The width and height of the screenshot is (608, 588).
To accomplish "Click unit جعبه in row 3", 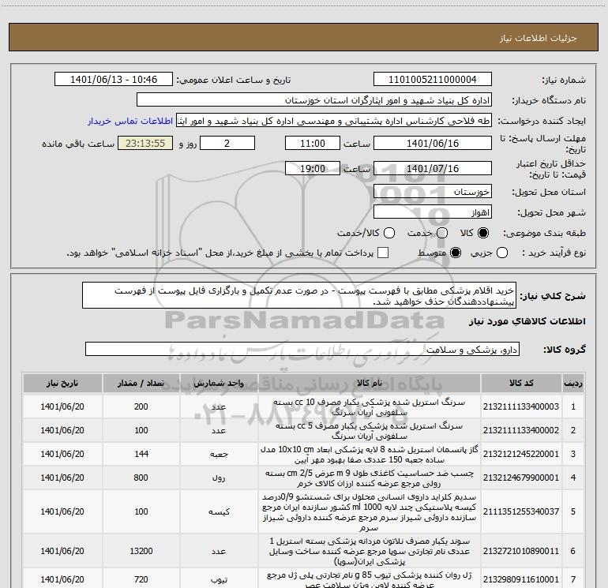I will pyautogui.click(x=219, y=455).
